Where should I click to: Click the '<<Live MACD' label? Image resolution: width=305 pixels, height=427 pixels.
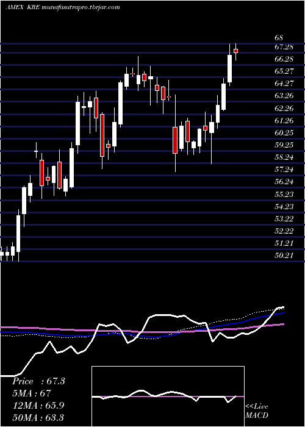coord(257,411)
